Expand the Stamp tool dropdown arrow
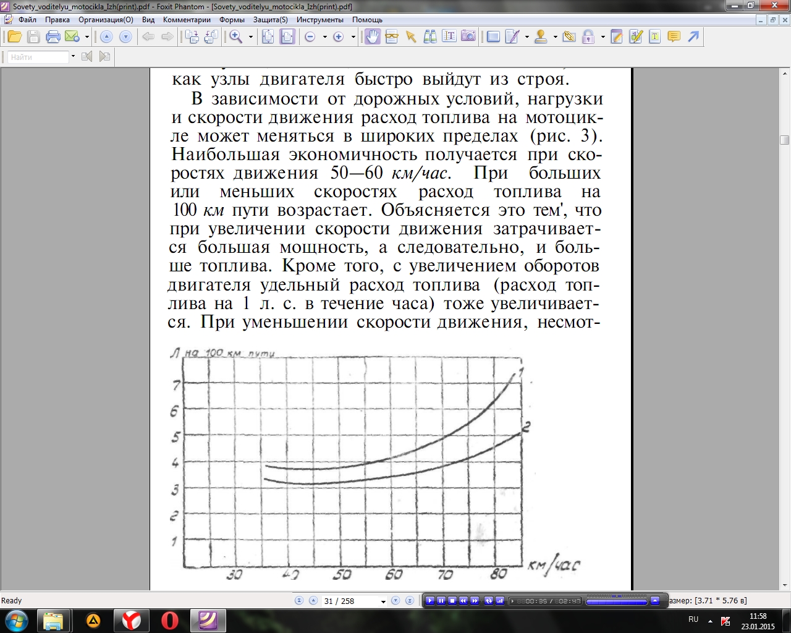Viewport: 791px width, 633px height. (x=555, y=37)
